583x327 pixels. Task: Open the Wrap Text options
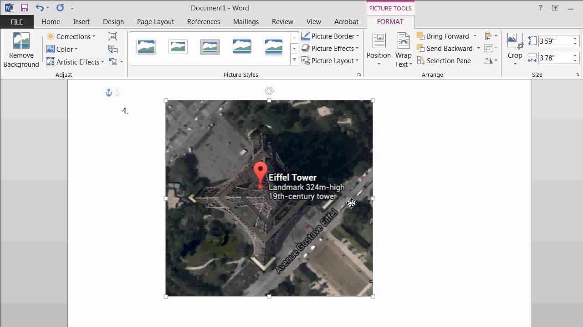click(x=403, y=50)
